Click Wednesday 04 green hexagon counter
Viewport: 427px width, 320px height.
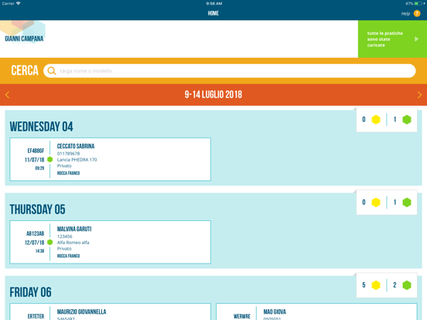pos(407,120)
